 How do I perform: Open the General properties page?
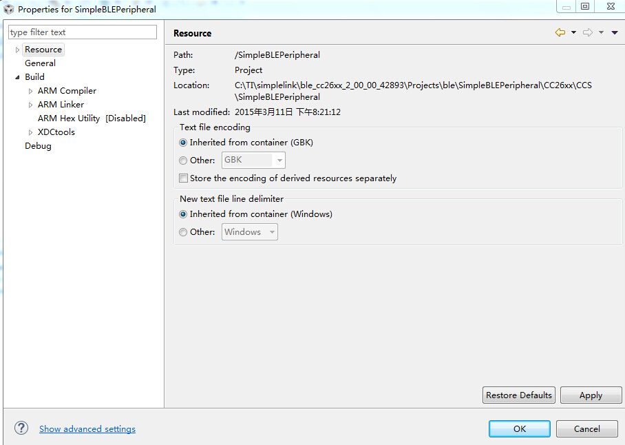(40, 63)
